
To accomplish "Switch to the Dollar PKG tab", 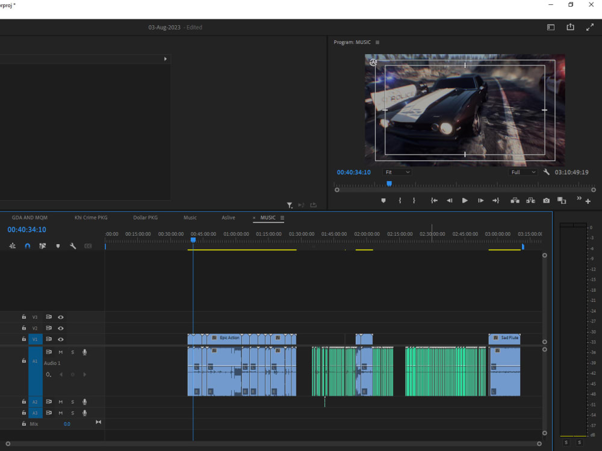I will 145,218.
